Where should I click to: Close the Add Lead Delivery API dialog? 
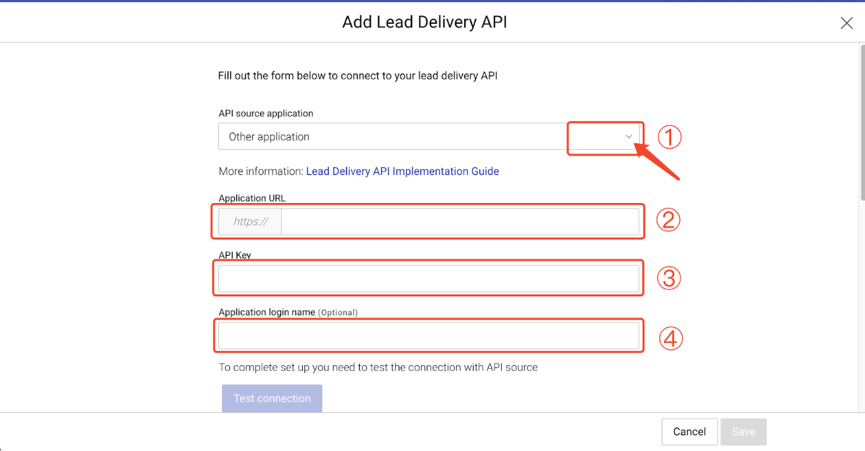846,23
